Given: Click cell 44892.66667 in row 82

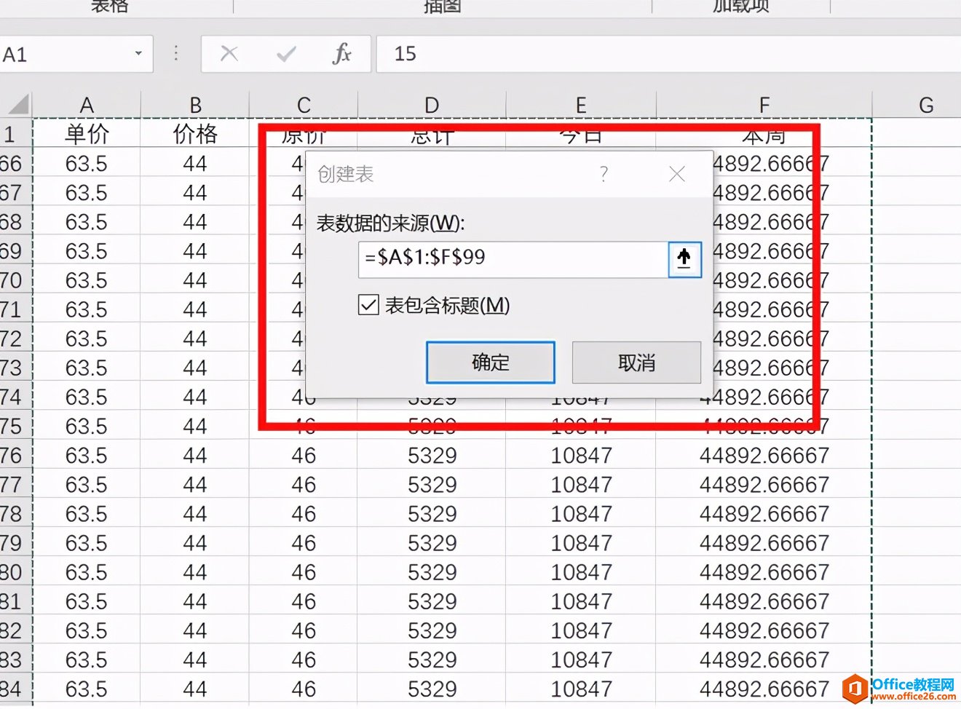Looking at the screenshot, I should click(x=764, y=630).
